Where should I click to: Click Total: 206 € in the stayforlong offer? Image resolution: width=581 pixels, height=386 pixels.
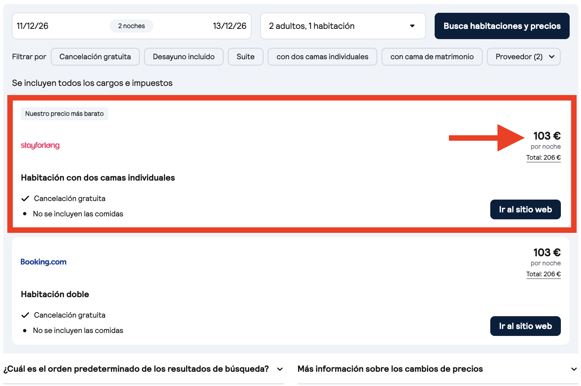point(543,158)
